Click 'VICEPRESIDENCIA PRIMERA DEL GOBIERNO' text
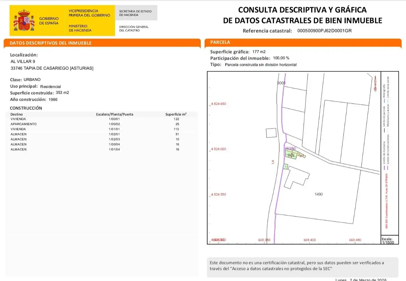 (89, 13)
